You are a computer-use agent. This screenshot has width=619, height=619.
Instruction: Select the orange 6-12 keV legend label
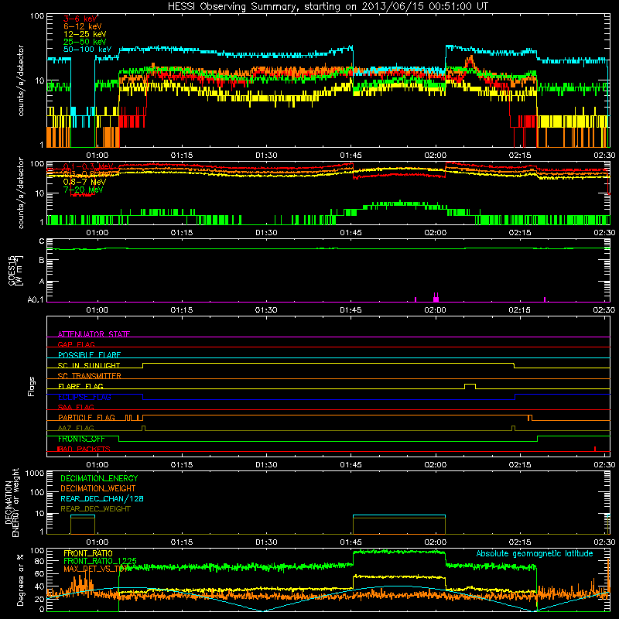82,26
